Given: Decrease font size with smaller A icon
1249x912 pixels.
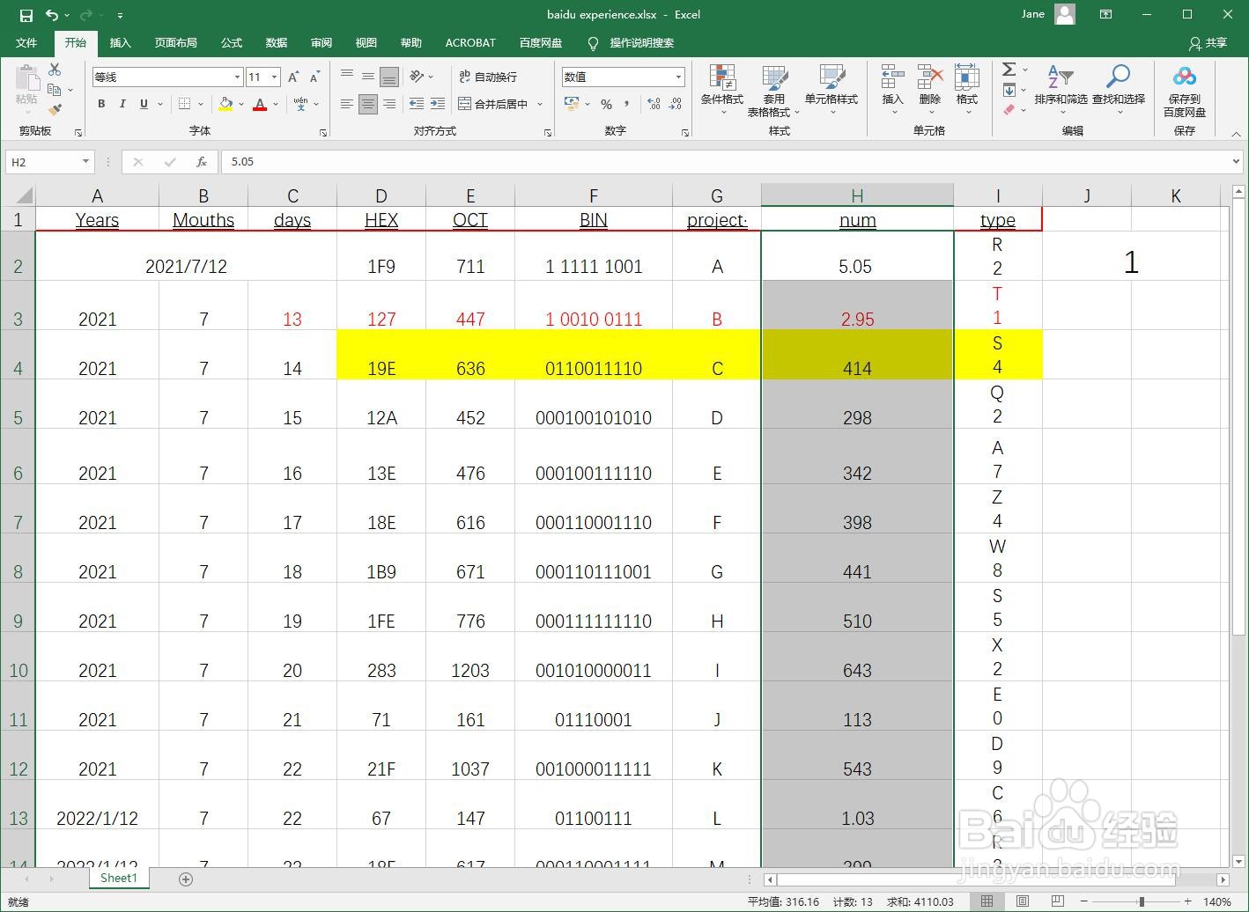Looking at the screenshot, I should [x=314, y=77].
